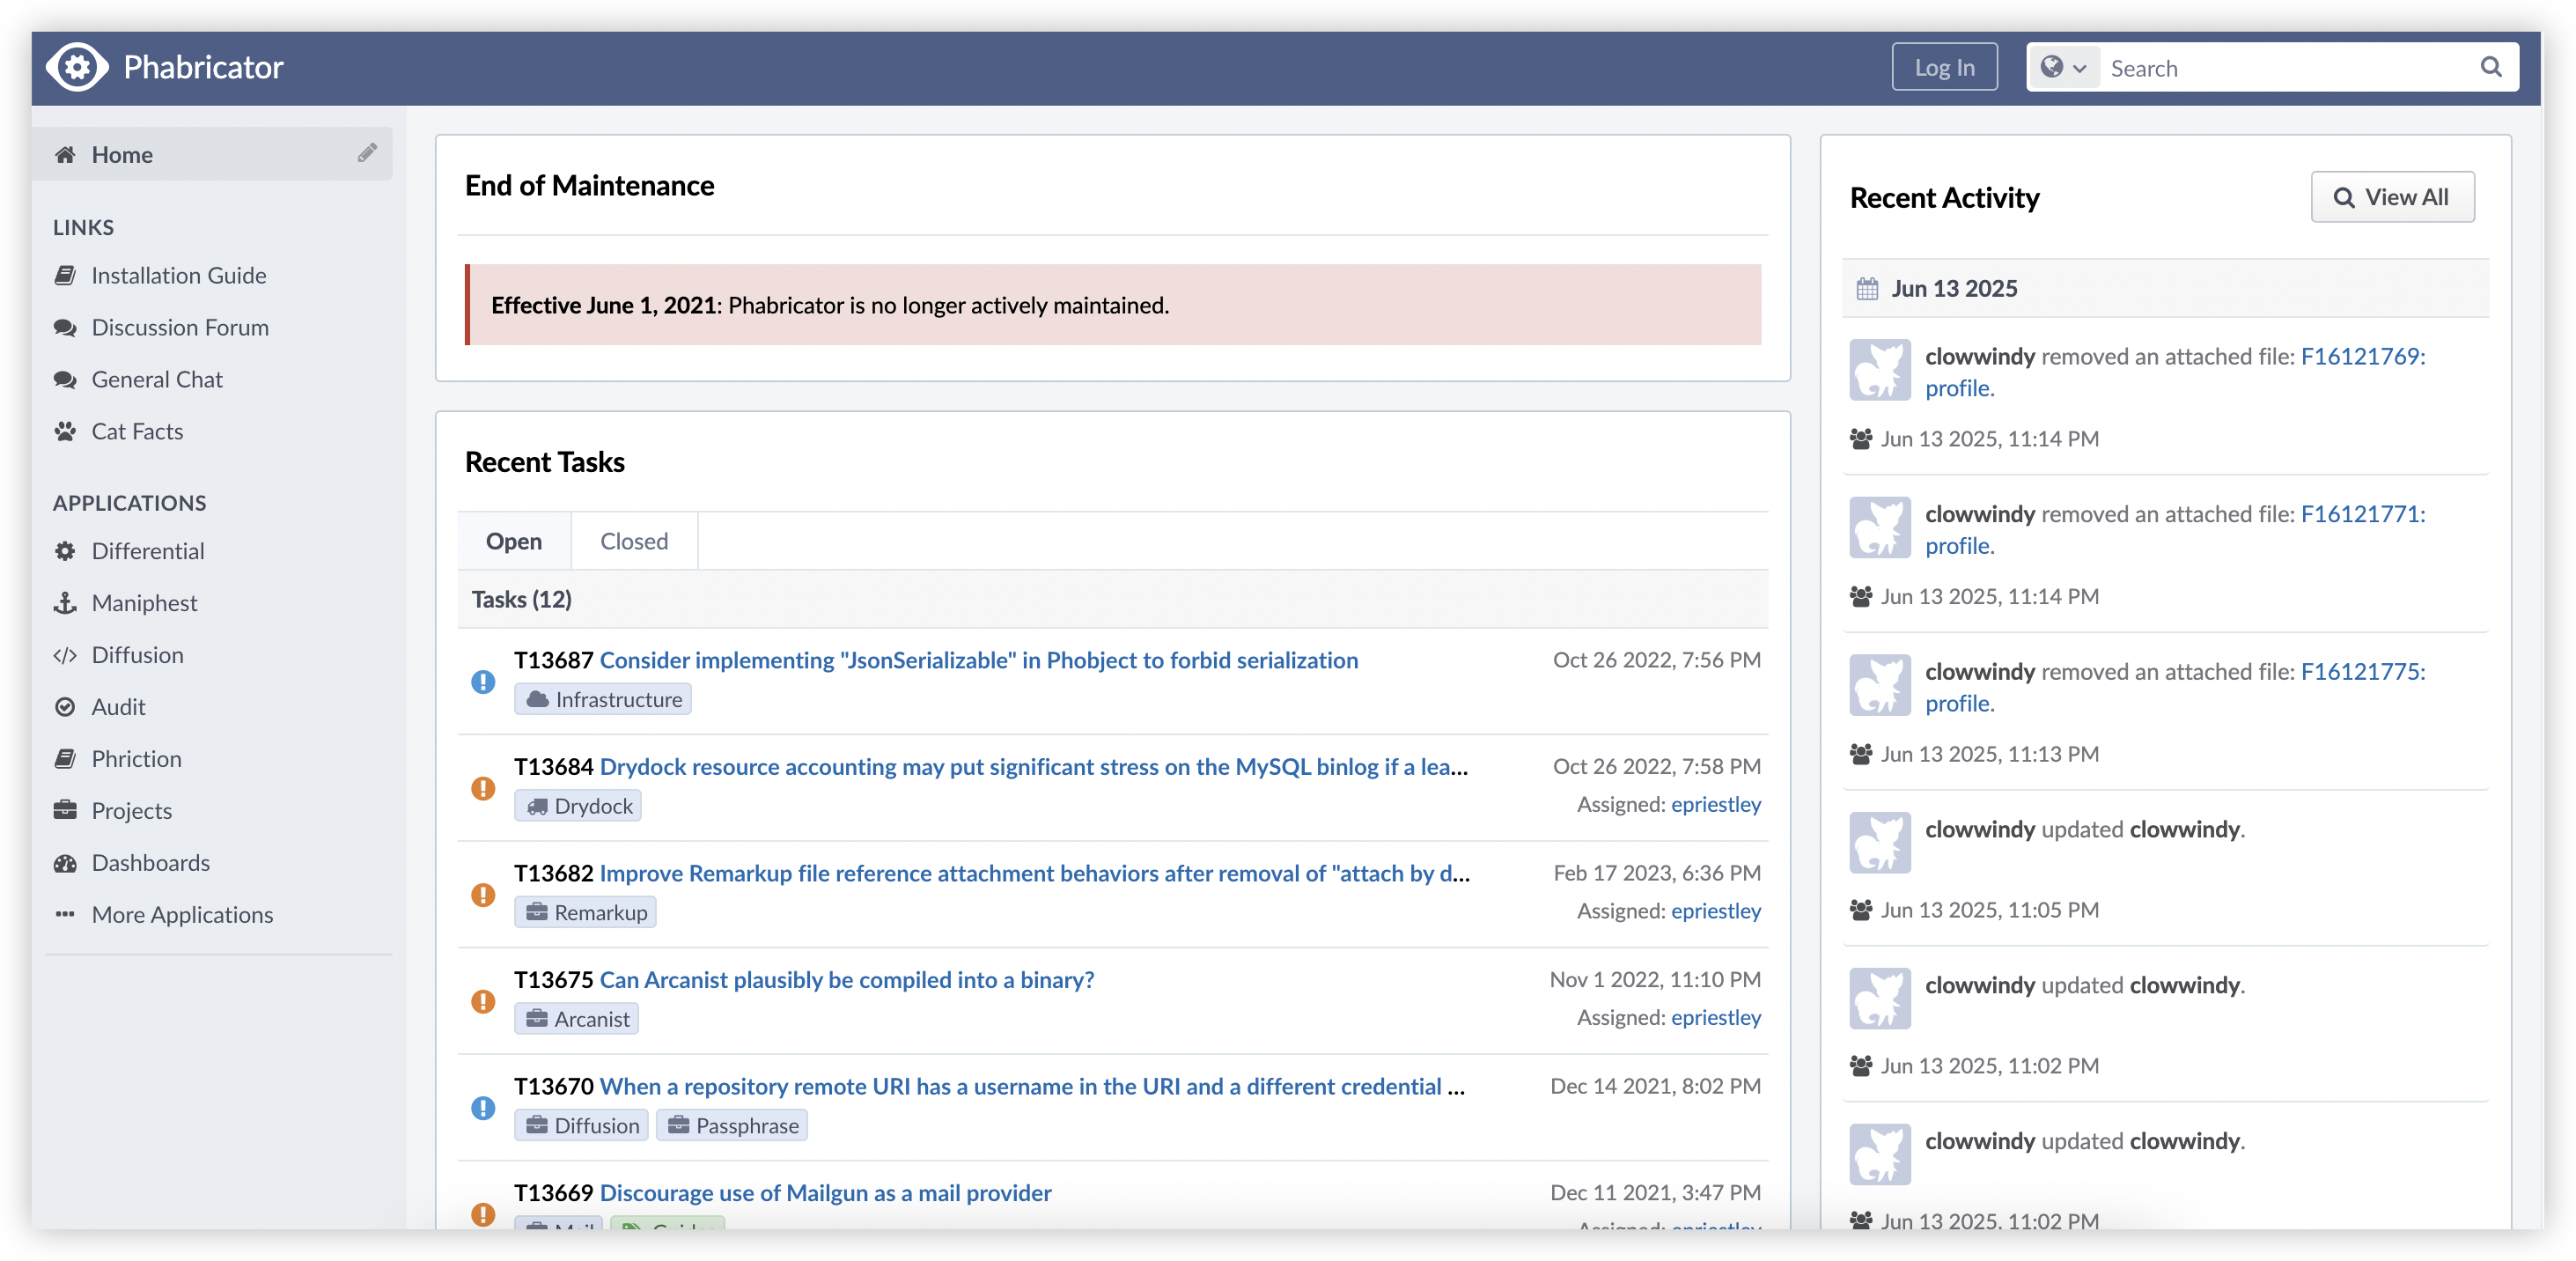
Task: Click clowwindy avatar in first activity entry
Action: click(x=1879, y=370)
